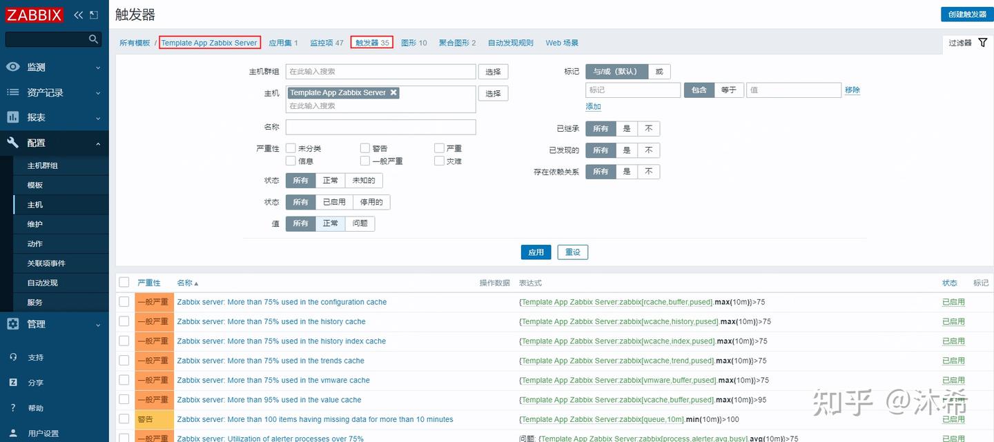Viewport: 994px width, 442px height.
Task: Open the Web 场景 tab
Action: click(562, 43)
